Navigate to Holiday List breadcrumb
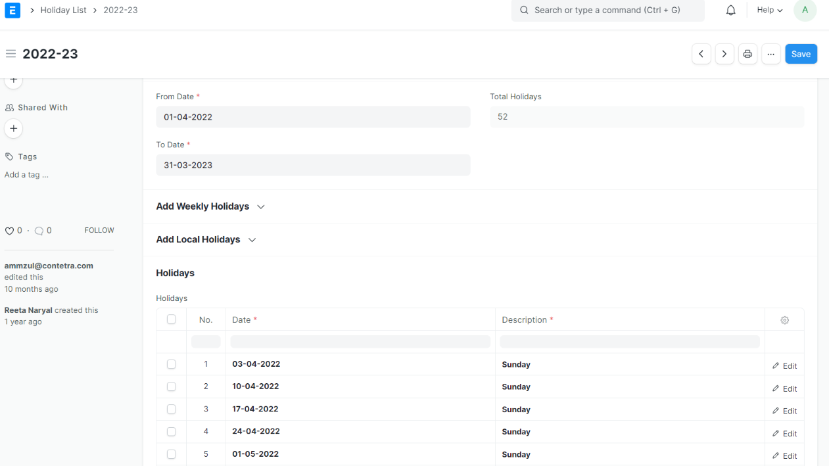The image size is (829, 466). 63,11
